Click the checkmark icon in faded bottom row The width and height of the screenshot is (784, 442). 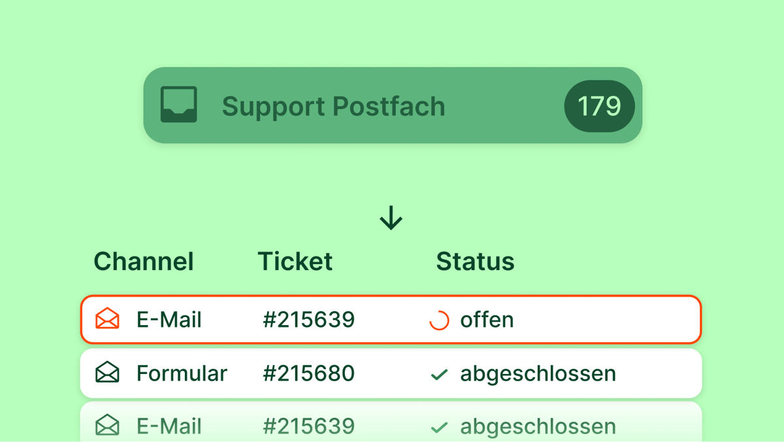(x=439, y=428)
